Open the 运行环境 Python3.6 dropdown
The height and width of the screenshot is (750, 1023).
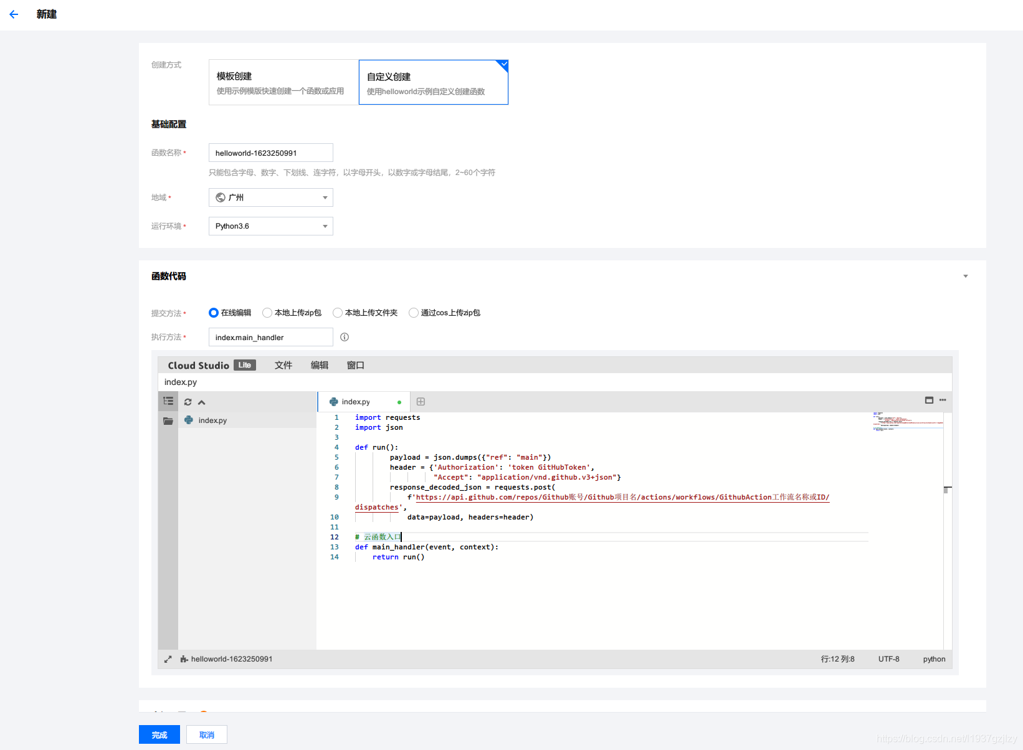pos(270,225)
